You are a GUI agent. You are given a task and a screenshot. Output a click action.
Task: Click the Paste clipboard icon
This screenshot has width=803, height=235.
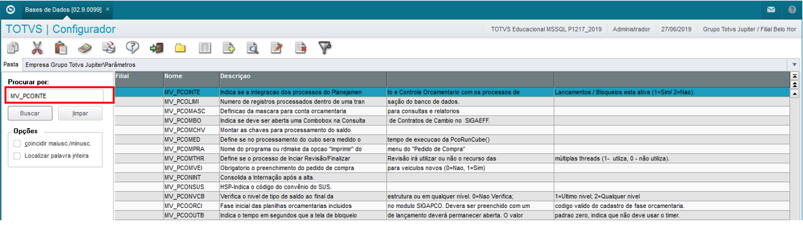tap(61, 48)
